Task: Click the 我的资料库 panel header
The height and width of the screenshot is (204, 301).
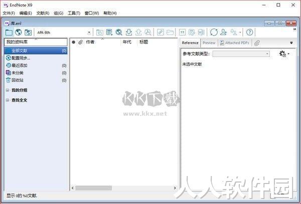Action: (x=36, y=42)
